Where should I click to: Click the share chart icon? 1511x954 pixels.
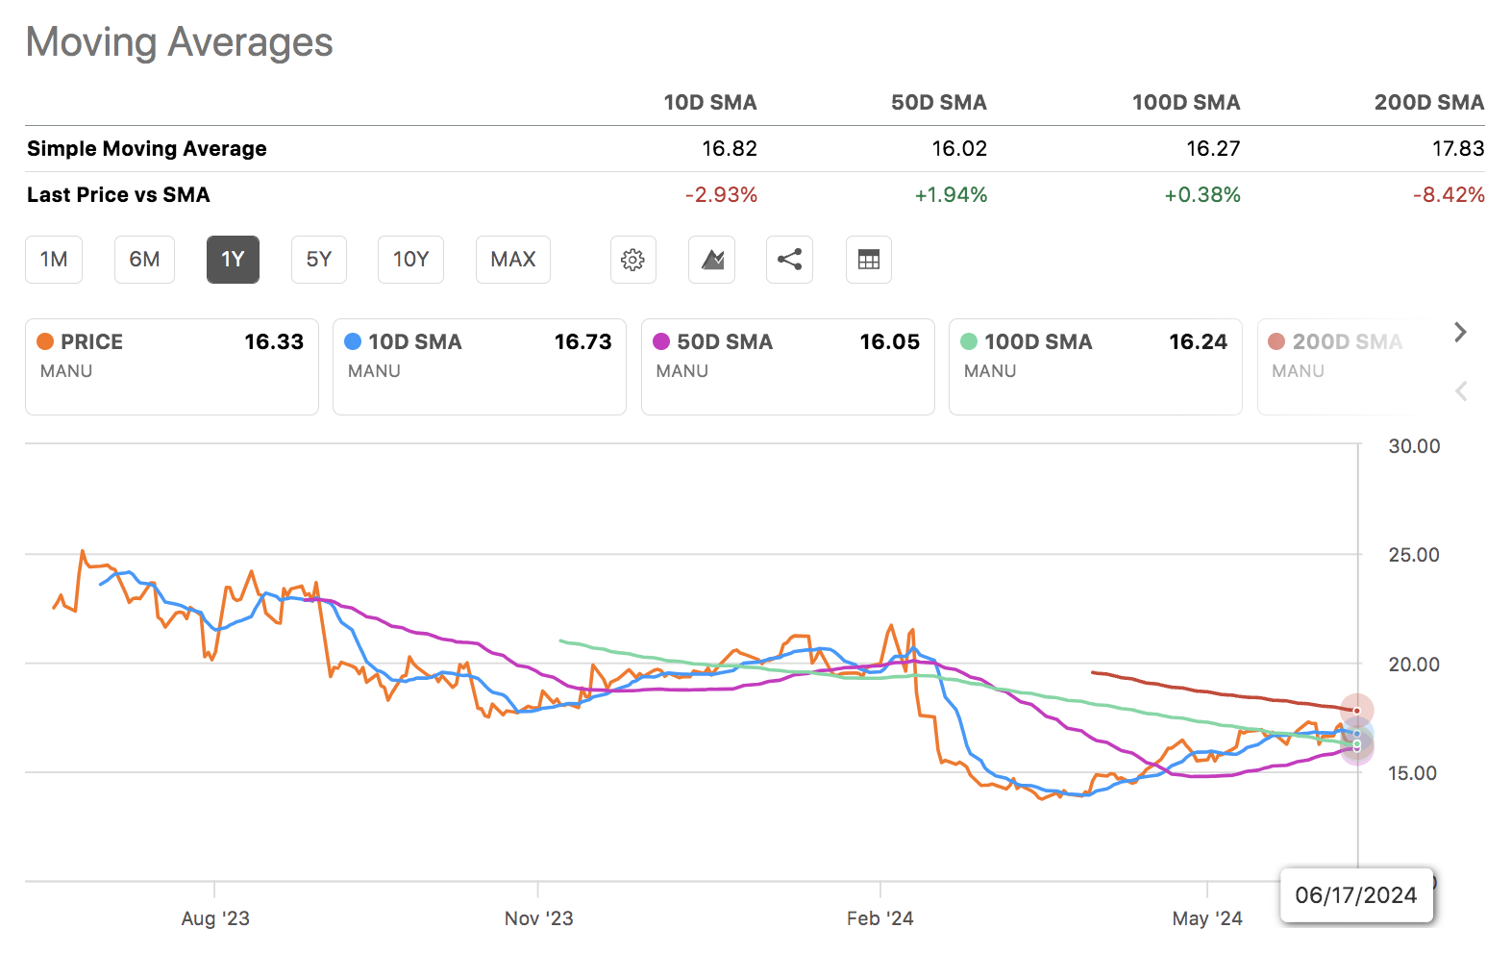tap(789, 260)
